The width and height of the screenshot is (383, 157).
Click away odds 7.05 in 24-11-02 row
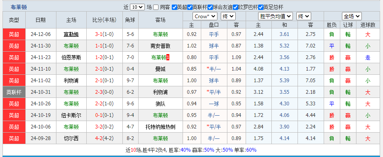(x=311, y=81)
